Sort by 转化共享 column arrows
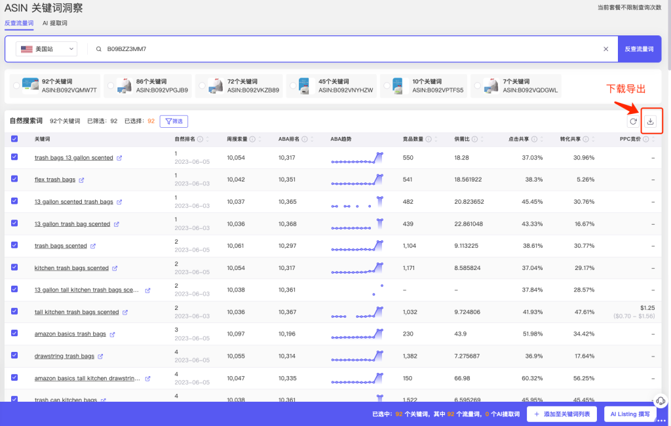Screen dimensions: 671x426 point(593,139)
